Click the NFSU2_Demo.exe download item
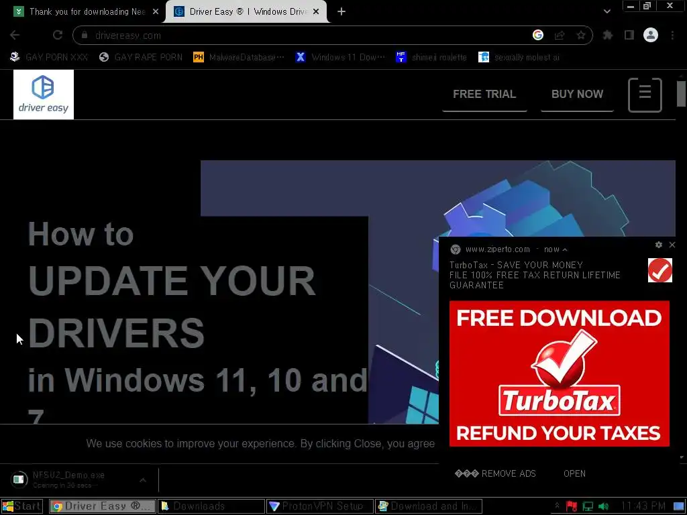 pyautogui.click(x=69, y=479)
